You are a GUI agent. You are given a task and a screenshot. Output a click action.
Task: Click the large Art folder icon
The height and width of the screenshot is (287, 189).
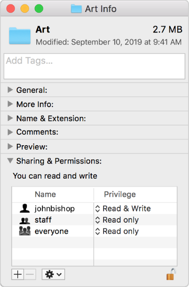(20, 36)
